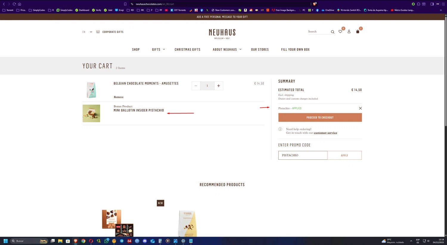Open the browser home page
This screenshot has width=447, height=245.
click(x=20, y=4)
